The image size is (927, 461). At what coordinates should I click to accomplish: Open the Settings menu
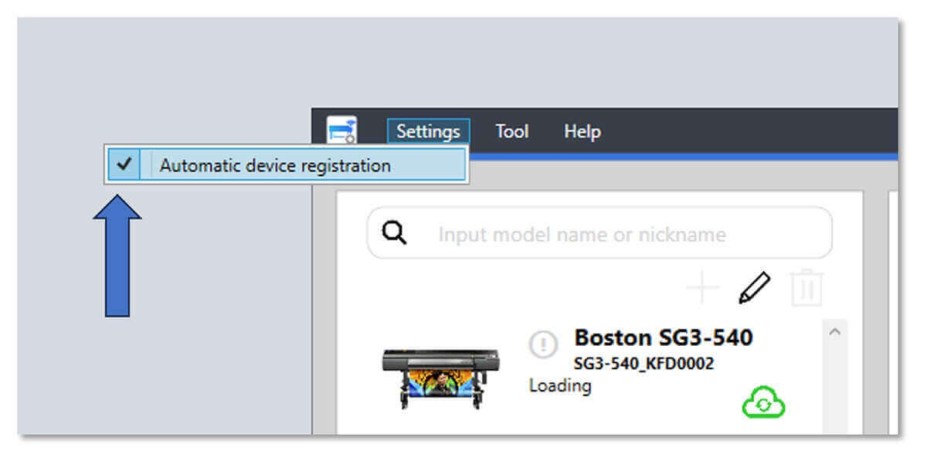tap(428, 131)
